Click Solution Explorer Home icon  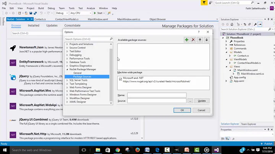232,24
